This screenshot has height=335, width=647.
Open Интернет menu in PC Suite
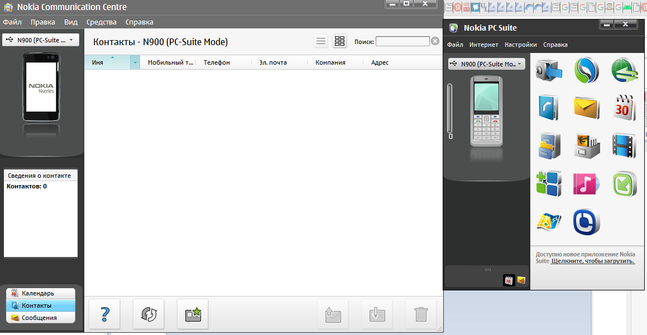tap(483, 45)
